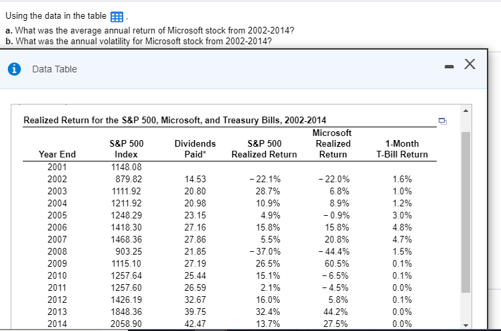This screenshot has width=501, height=331.
Task: Click question b about annual volatility
Action: coord(139,42)
